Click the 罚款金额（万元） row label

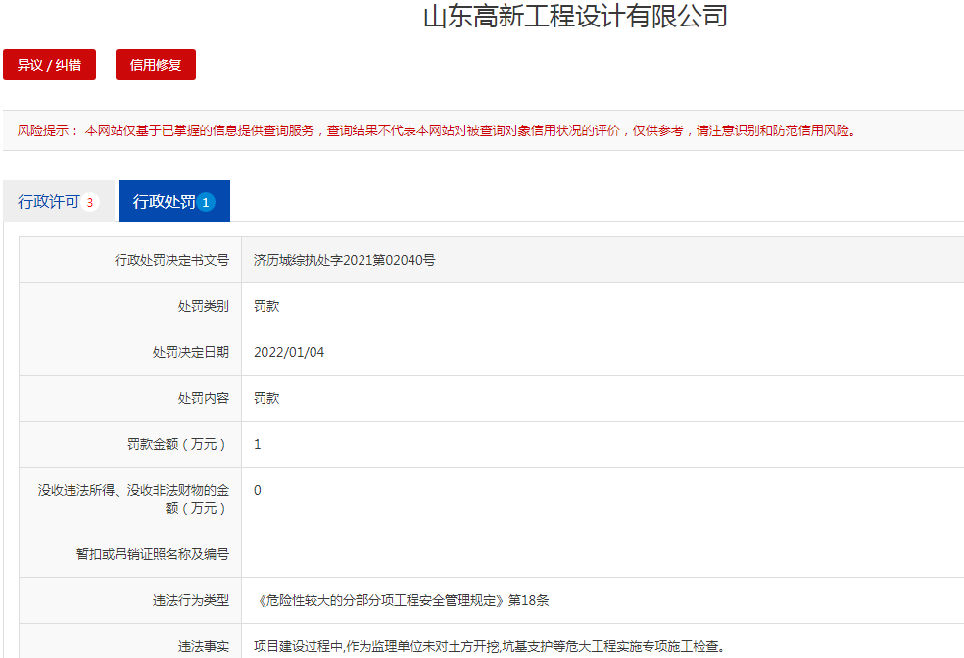pos(177,444)
